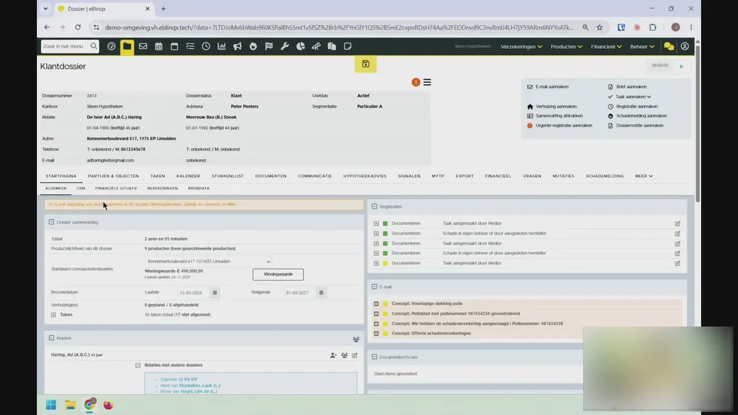Collapse the Dossier samenvatting section
The height and width of the screenshot is (415, 738).
(x=52, y=222)
